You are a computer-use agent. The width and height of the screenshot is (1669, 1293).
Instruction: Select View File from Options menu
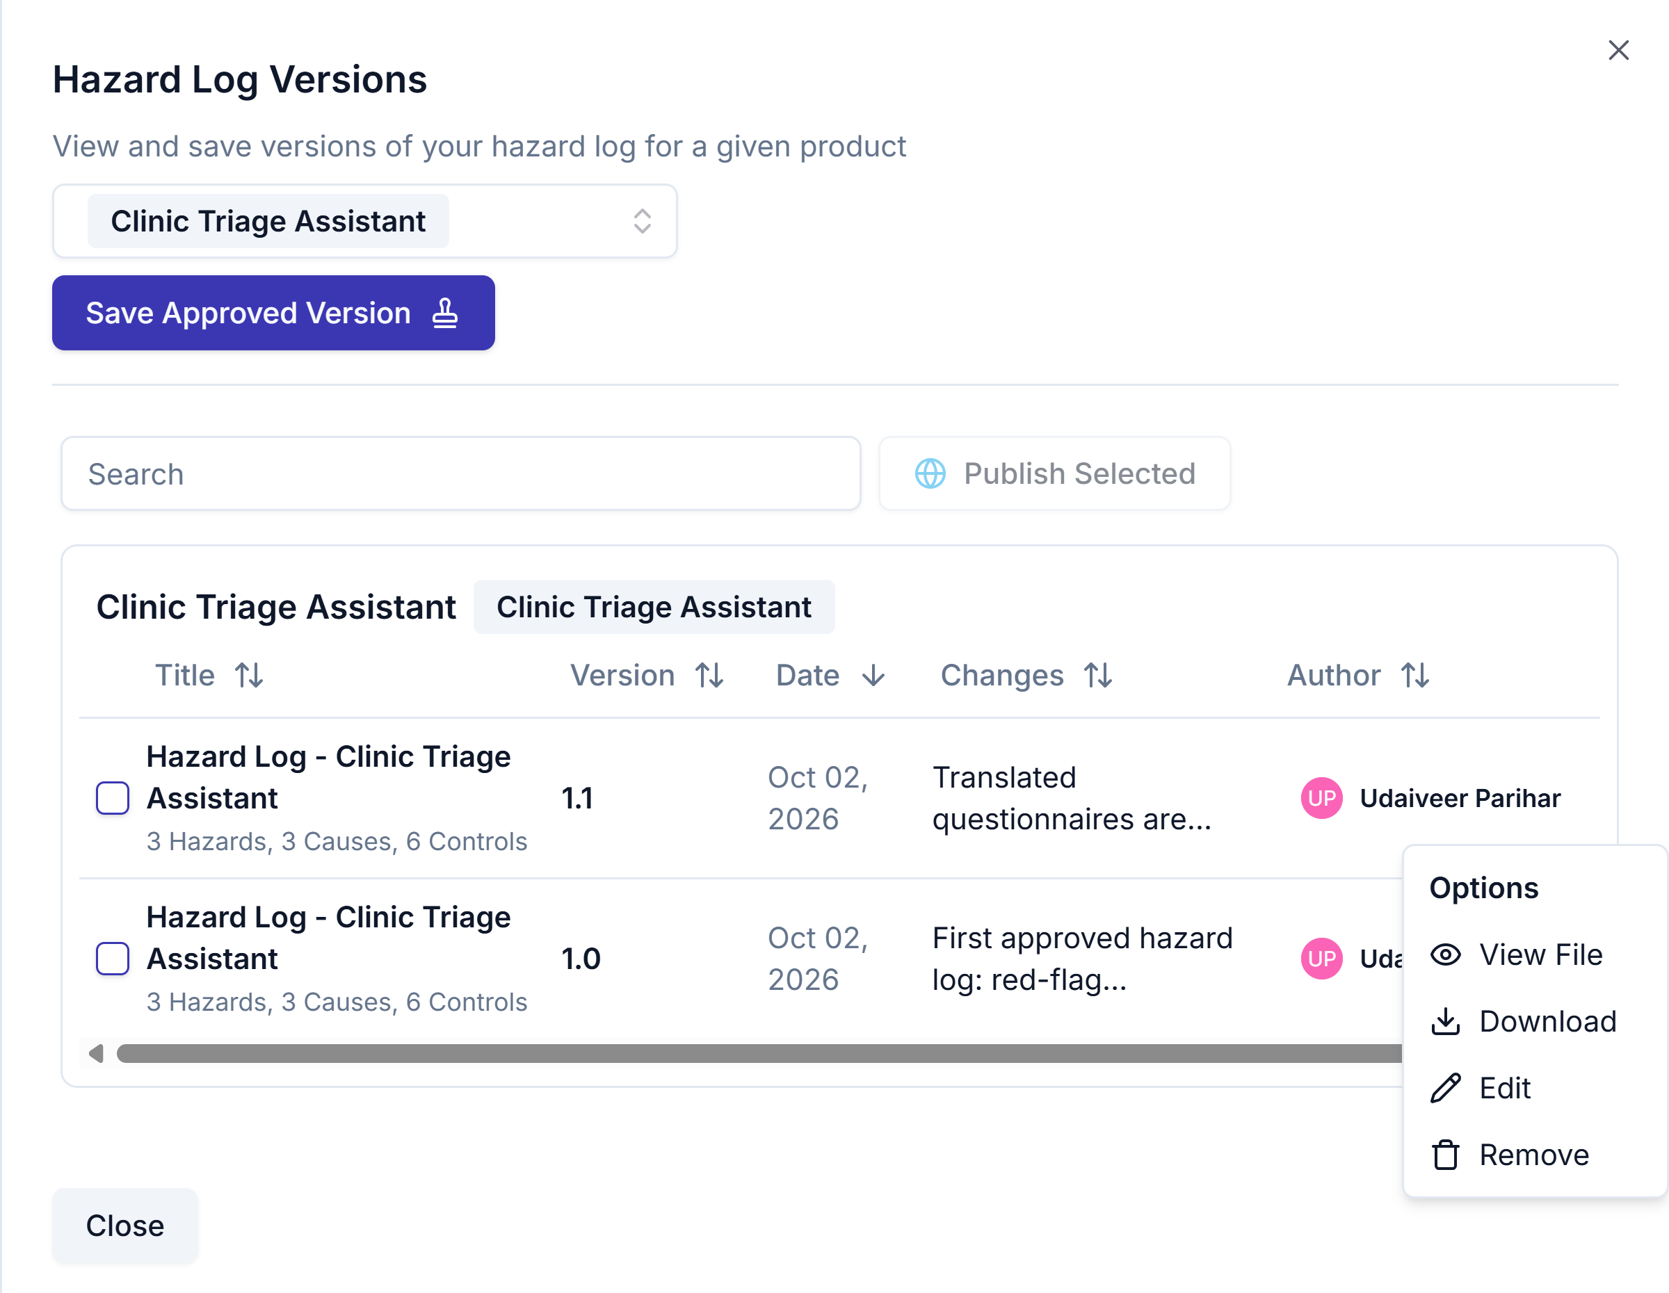click(1535, 954)
